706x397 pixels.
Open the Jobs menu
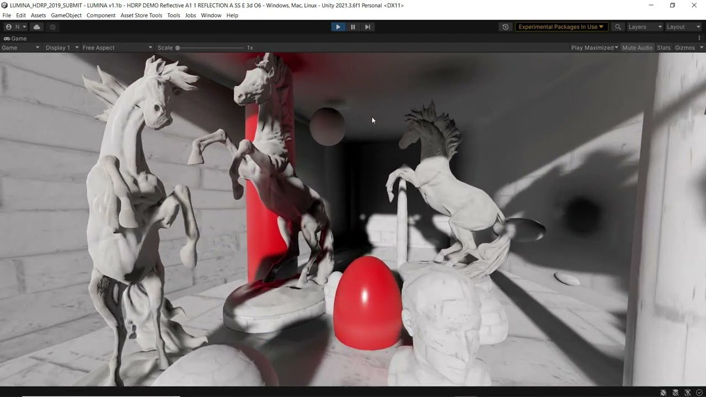190,15
